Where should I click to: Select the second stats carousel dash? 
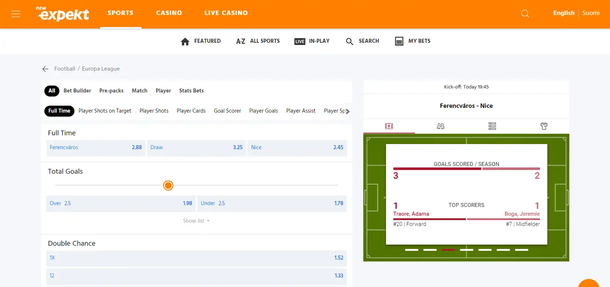click(430, 250)
